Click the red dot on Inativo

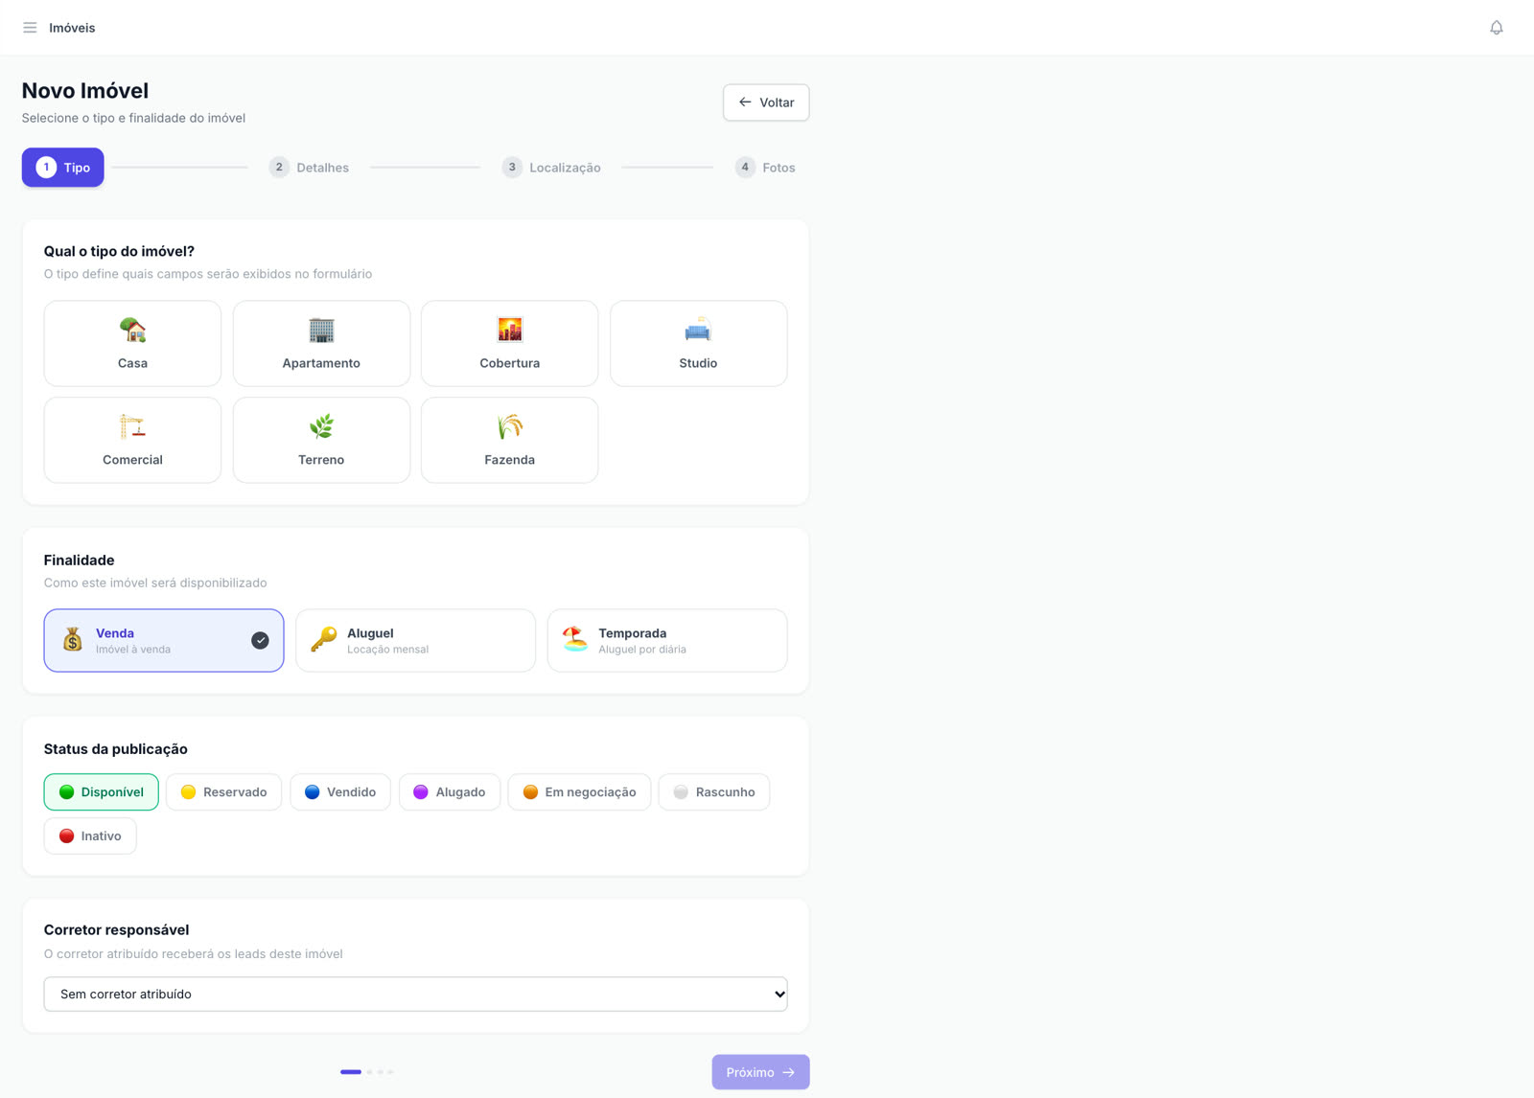67,836
